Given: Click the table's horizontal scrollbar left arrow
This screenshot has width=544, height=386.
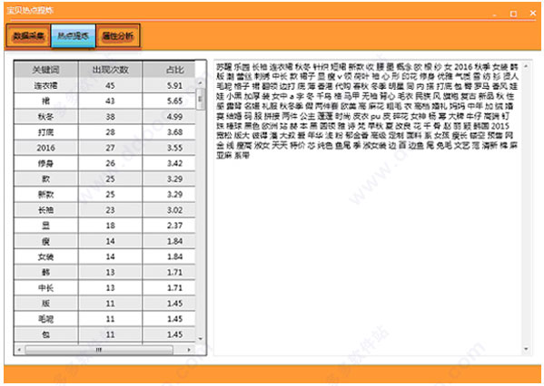Looking at the screenshot, I should (x=19, y=350).
